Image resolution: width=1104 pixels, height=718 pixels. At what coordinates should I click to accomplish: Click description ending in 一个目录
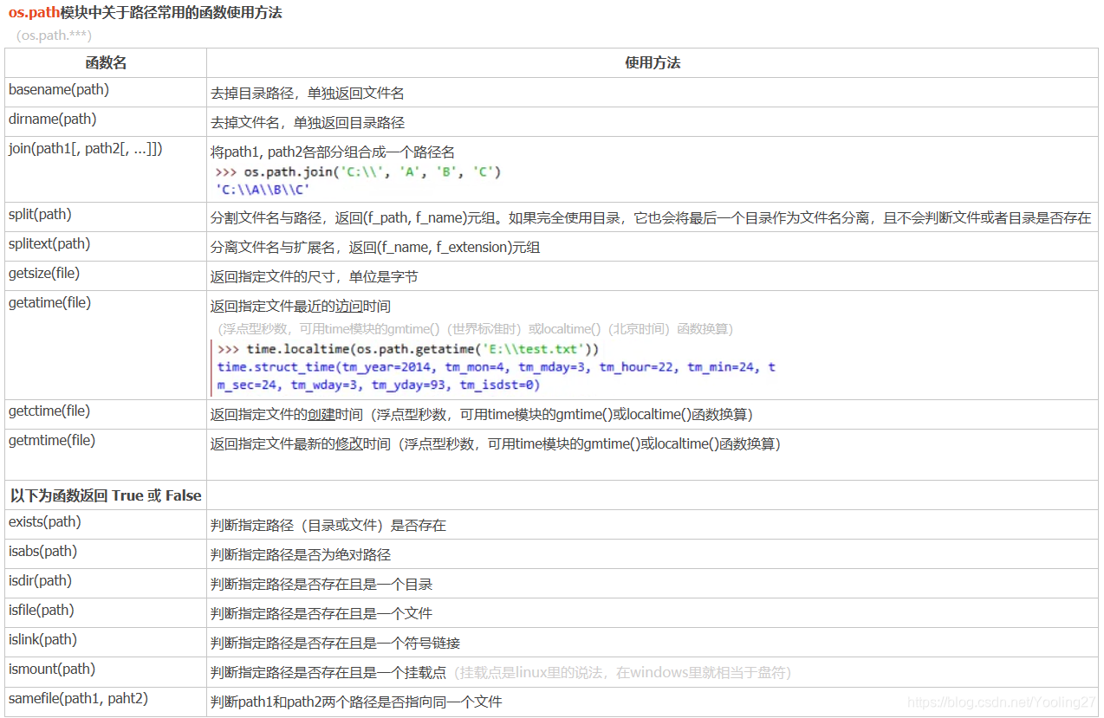click(x=321, y=584)
